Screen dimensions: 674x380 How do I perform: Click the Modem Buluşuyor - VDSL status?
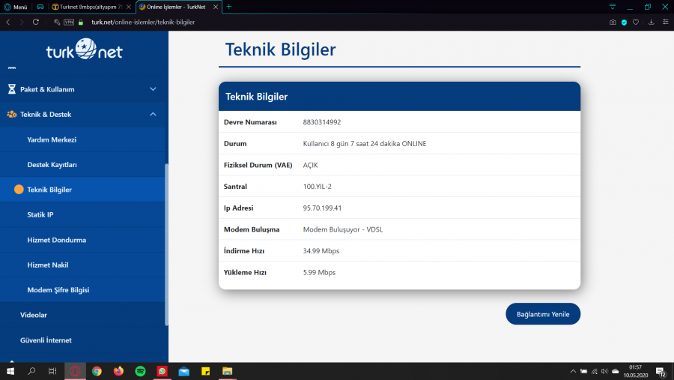(x=343, y=229)
